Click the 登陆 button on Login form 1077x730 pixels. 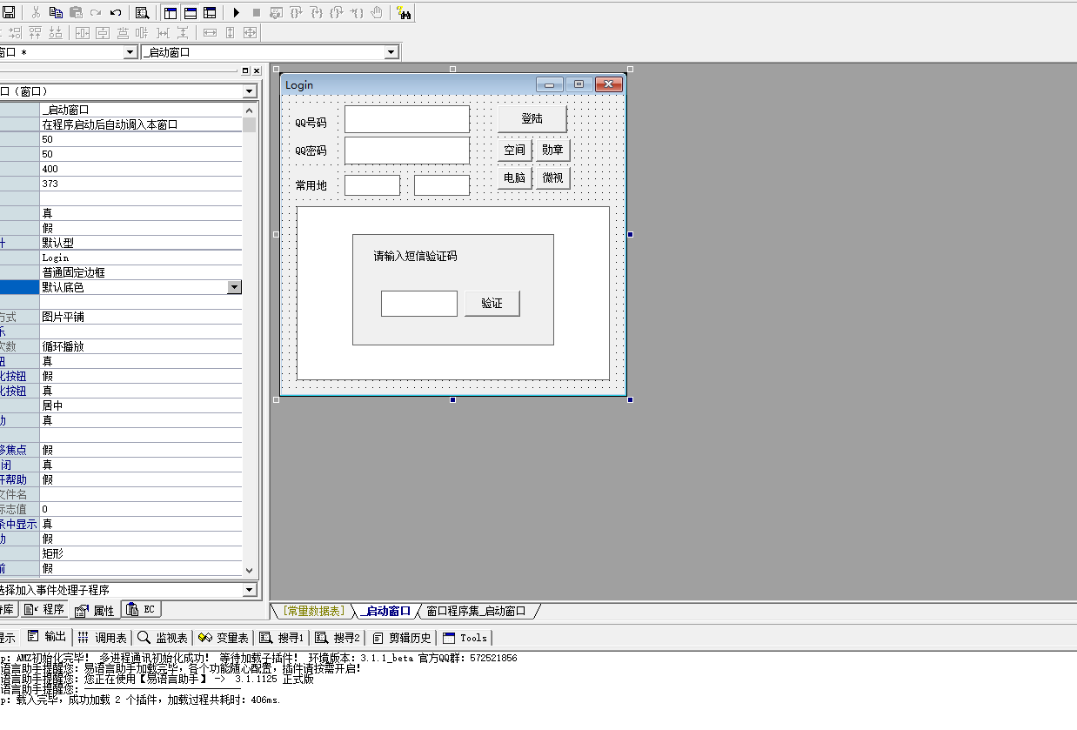click(x=532, y=119)
